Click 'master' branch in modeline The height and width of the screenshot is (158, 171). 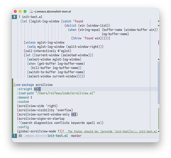76,136
